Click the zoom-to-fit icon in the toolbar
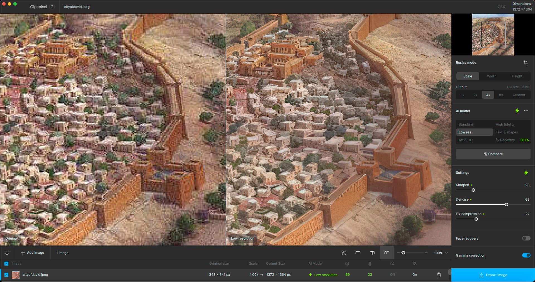 click(344, 253)
